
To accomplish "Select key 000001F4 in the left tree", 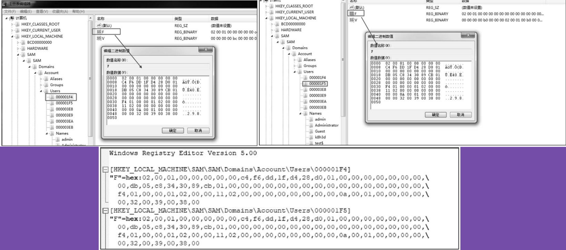I will pos(64,97).
